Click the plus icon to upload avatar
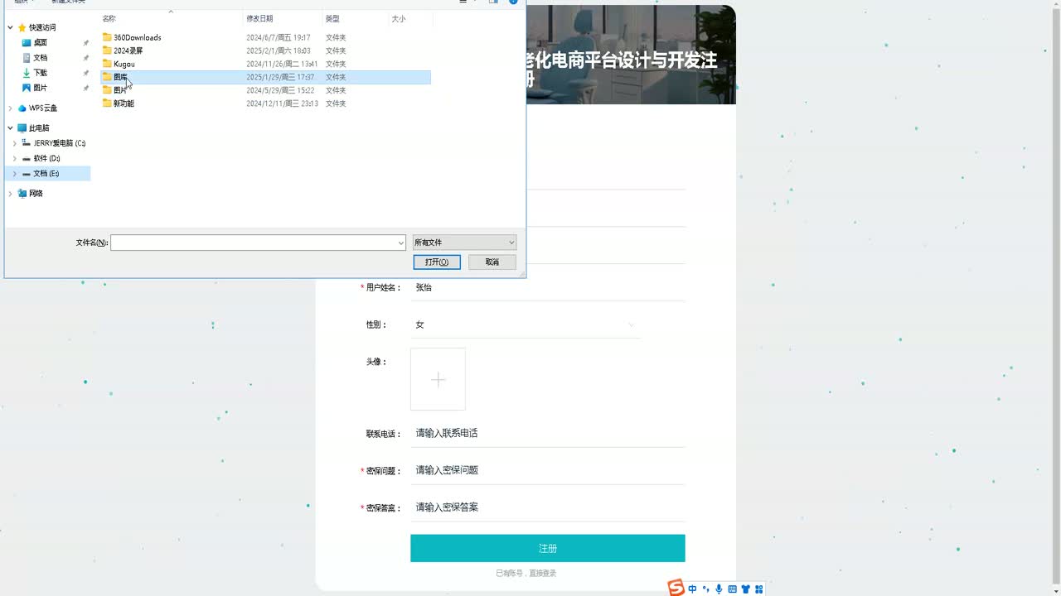Screen dimensions: 1061x596 pyautogui.click(x=438, y=379)
